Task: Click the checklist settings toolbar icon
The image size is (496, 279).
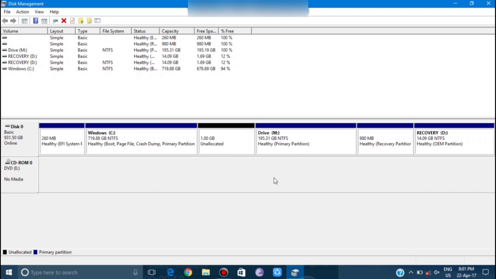Action: click(97, 21)
